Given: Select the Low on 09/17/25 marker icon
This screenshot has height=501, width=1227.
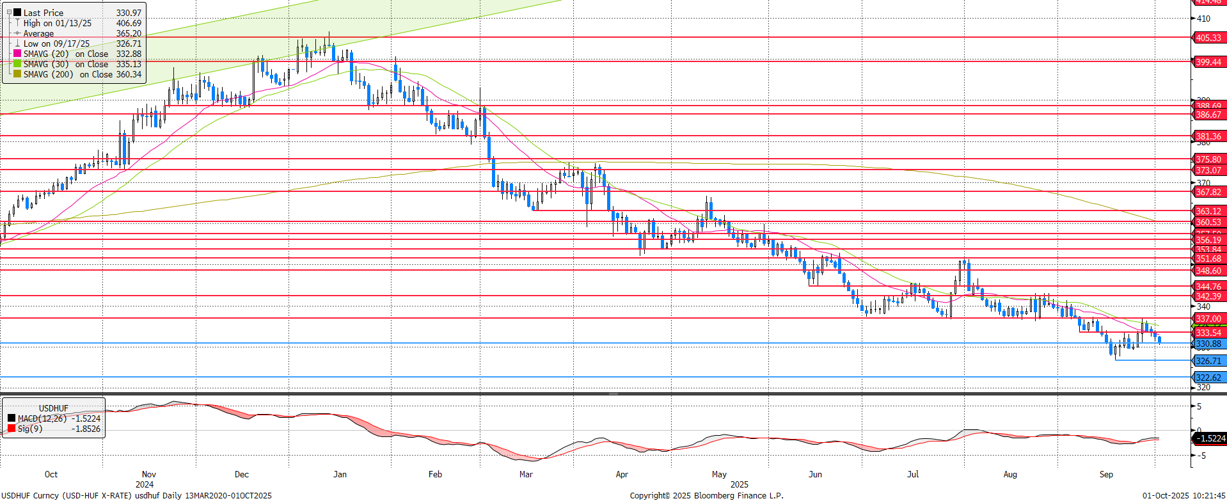Looking at the screenshot, I should [x=17, y=44].
